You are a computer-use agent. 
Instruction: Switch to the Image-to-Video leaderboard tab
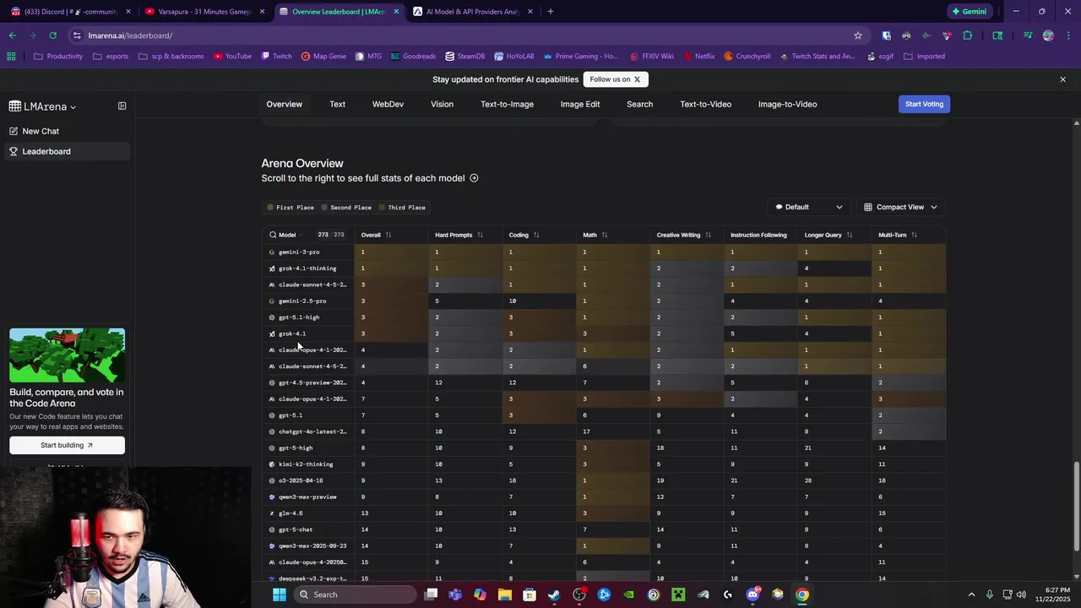(x=787, y=104)
